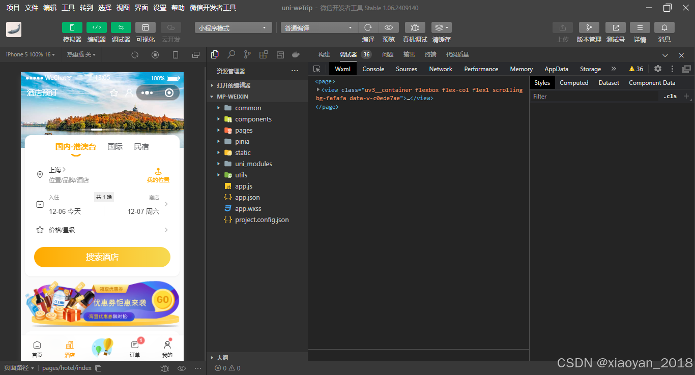Open the visualization tool
The image size is (695, 375).
146,27
